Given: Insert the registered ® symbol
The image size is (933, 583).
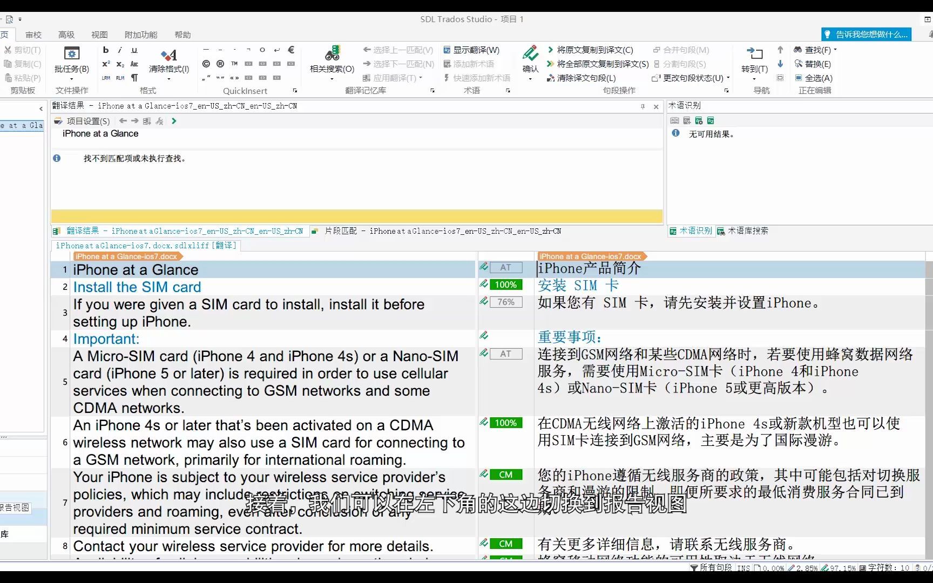Looking at the screenshot, I should point(220,64).
